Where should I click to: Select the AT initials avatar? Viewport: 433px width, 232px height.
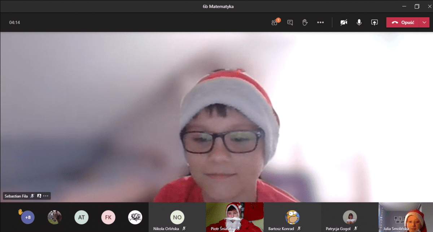coord(81,217)
